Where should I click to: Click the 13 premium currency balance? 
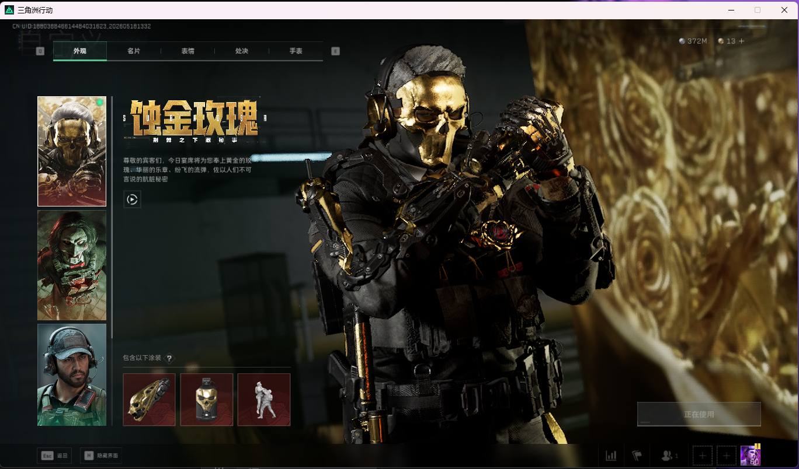click(731, 41)
